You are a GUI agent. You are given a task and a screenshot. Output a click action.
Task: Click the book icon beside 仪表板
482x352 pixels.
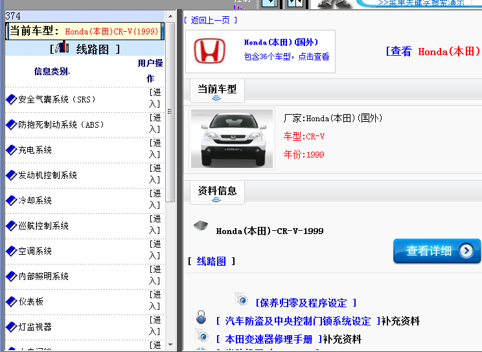tap(12, 301)
